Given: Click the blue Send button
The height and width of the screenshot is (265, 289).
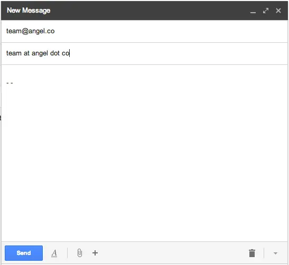Looking at the screenshot, I should click(24, 253).
